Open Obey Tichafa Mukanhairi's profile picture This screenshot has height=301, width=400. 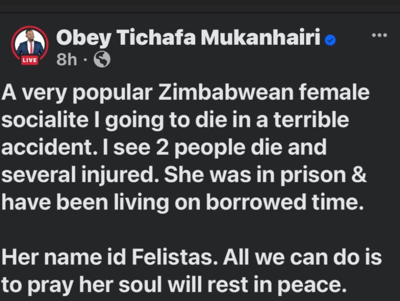tap(30, 44)
